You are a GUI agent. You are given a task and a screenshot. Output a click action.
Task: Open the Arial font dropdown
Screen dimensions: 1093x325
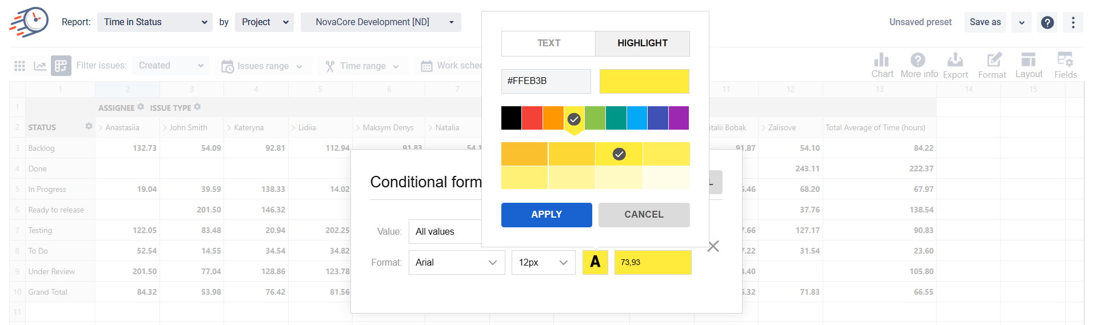point(456,262)
